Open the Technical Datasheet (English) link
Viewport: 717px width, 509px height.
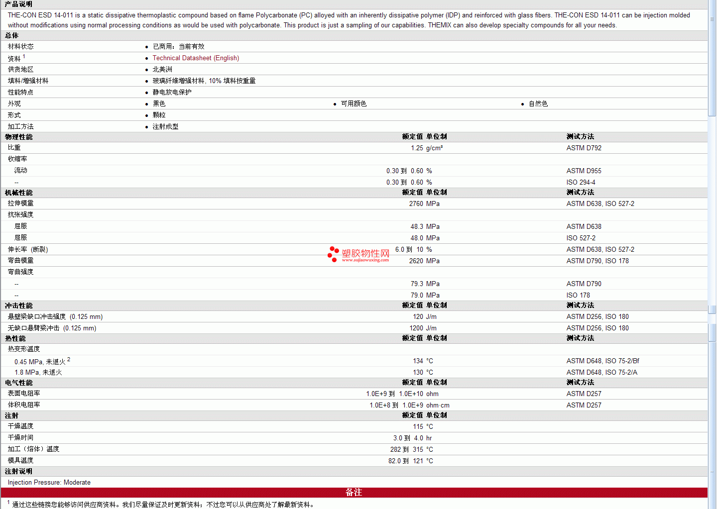click(196, 58)
